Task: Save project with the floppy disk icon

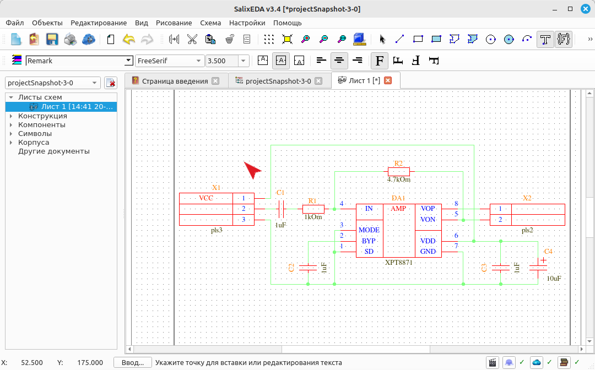Action: pos(52,39)
